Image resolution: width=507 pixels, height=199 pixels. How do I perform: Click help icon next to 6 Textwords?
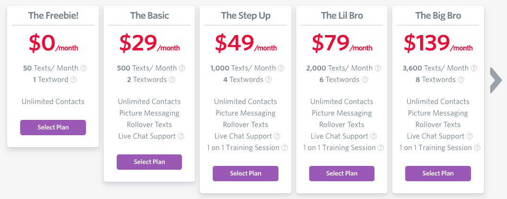click(364, 80)
